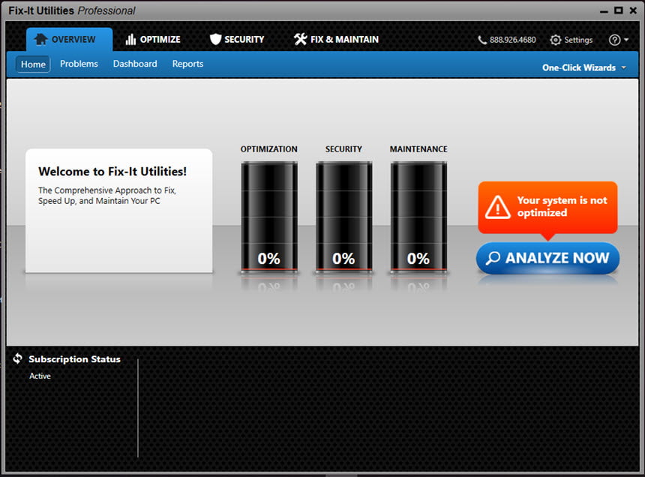Image resolution: width=645 pixels, height=477 pixels.
Task: Minimize the Fix-It Utilities window
Action: click(x=604, y=11)
